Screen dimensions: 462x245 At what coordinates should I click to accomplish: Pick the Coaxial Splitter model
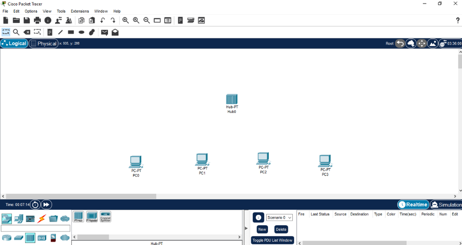106,217
